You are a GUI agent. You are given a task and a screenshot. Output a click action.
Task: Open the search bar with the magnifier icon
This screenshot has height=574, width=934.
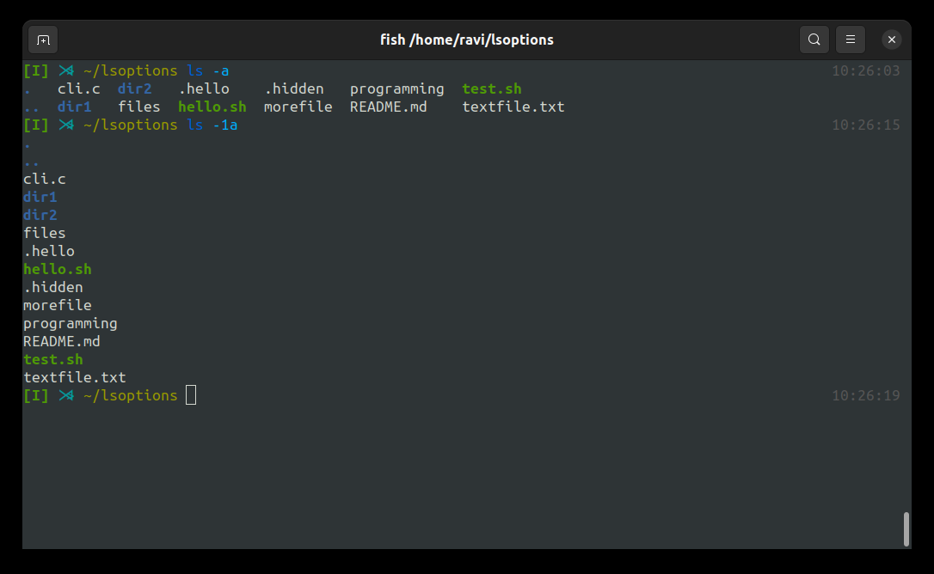(814, 40)
